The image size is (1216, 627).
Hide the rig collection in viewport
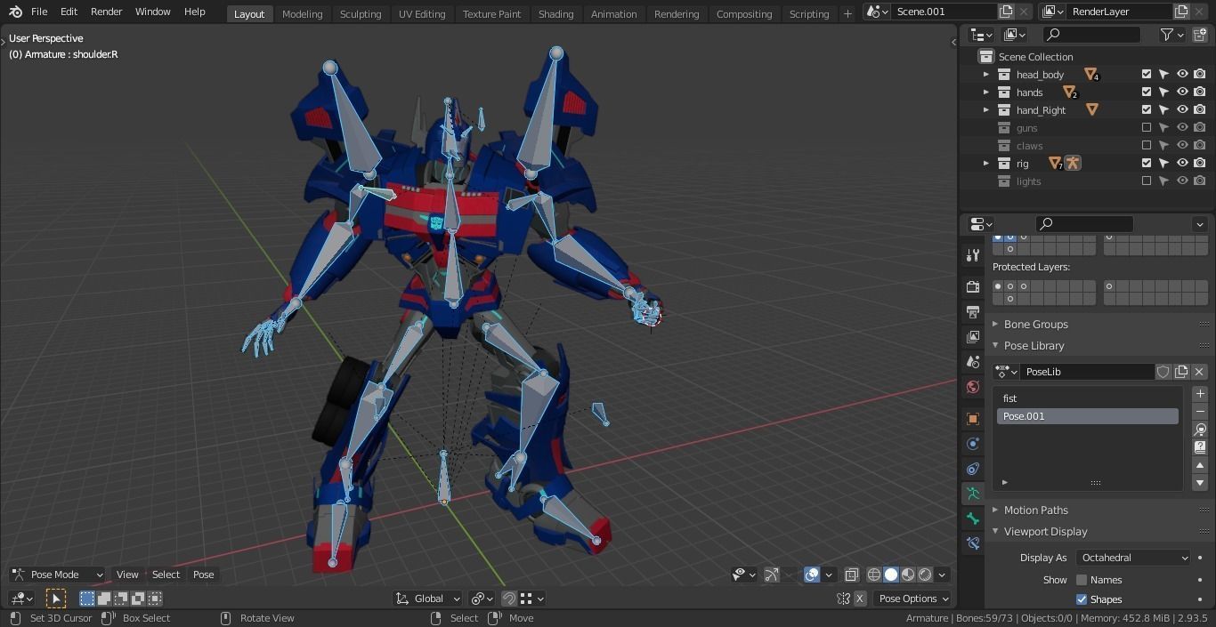coord(1182,164)
